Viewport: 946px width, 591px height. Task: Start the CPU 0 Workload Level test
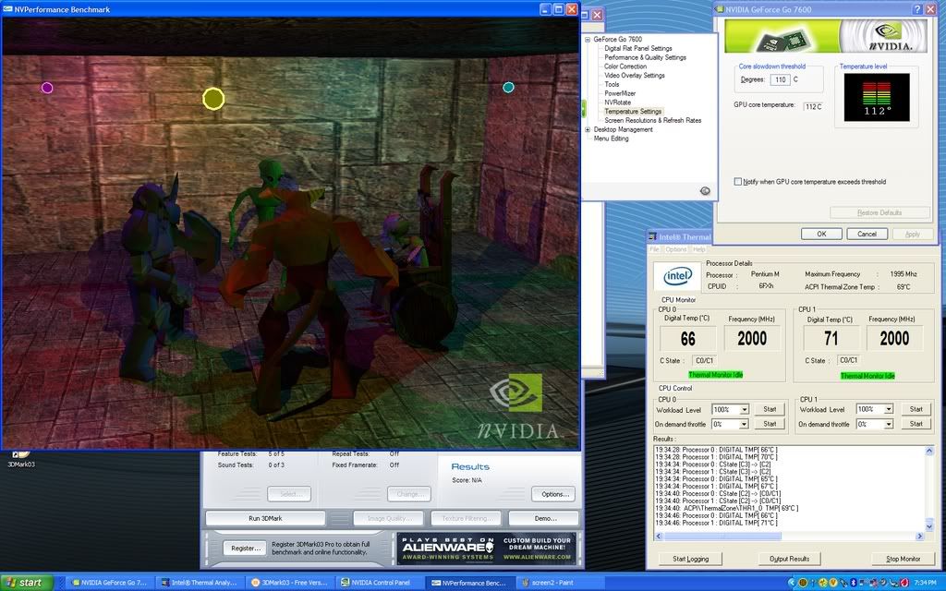770,409
